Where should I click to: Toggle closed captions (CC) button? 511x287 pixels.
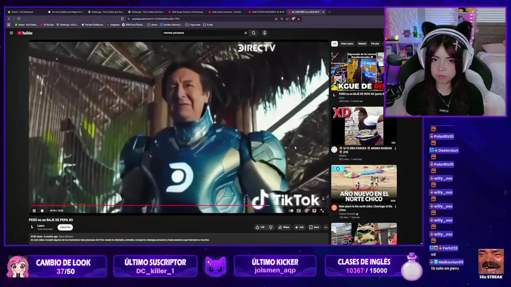click(299, 210)
